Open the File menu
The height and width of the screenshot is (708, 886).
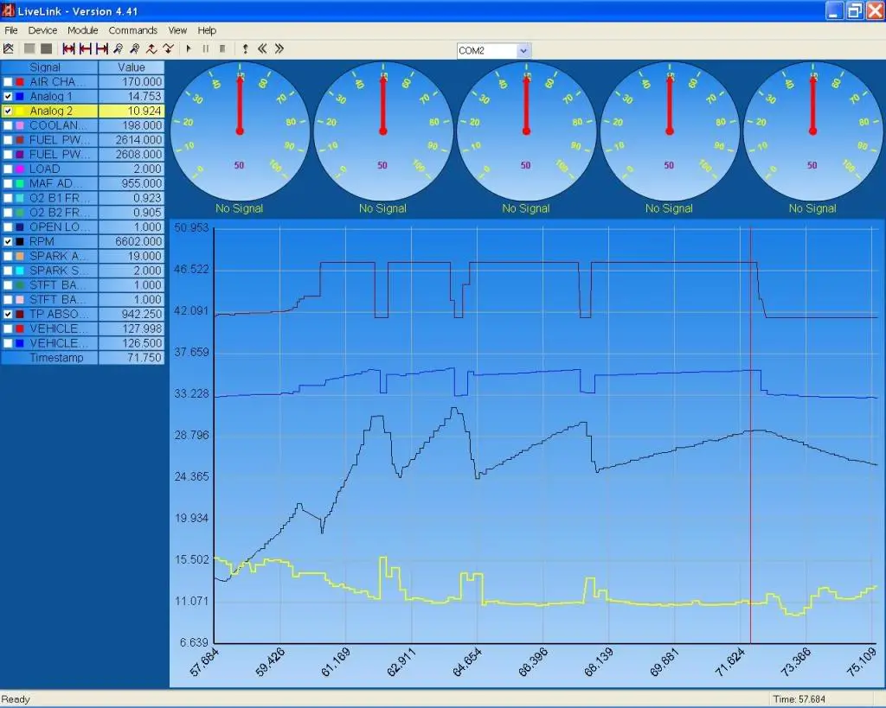click(11, 30)
